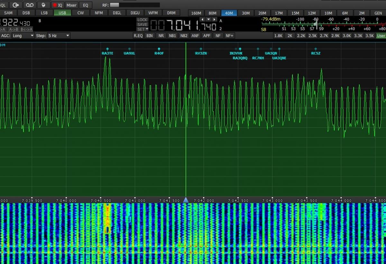Open the AGC mode dropdown
Viewport: 386px width, 264px height.
[23, 36]
